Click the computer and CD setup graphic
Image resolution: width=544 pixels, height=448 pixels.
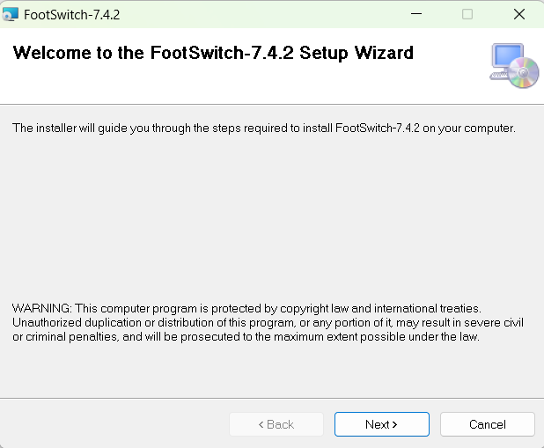(514, 66)
